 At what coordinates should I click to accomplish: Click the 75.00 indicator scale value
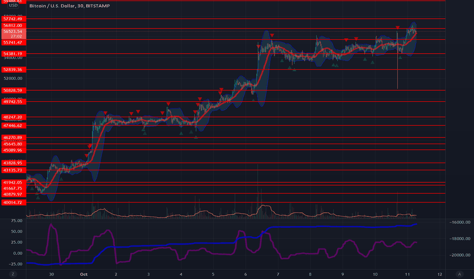[x=17, y=221]
